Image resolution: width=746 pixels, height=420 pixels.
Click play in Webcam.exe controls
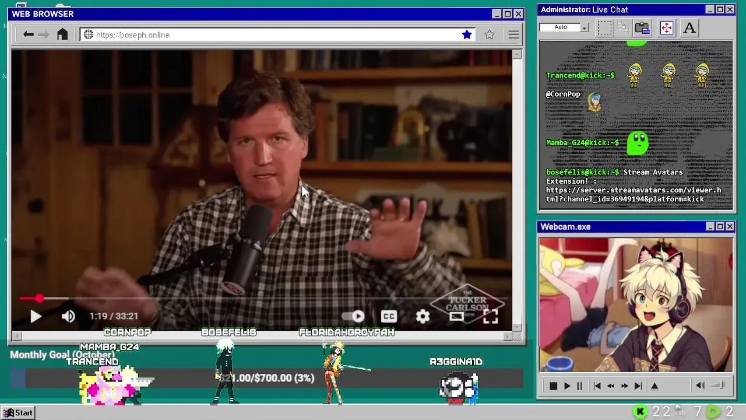567,386
